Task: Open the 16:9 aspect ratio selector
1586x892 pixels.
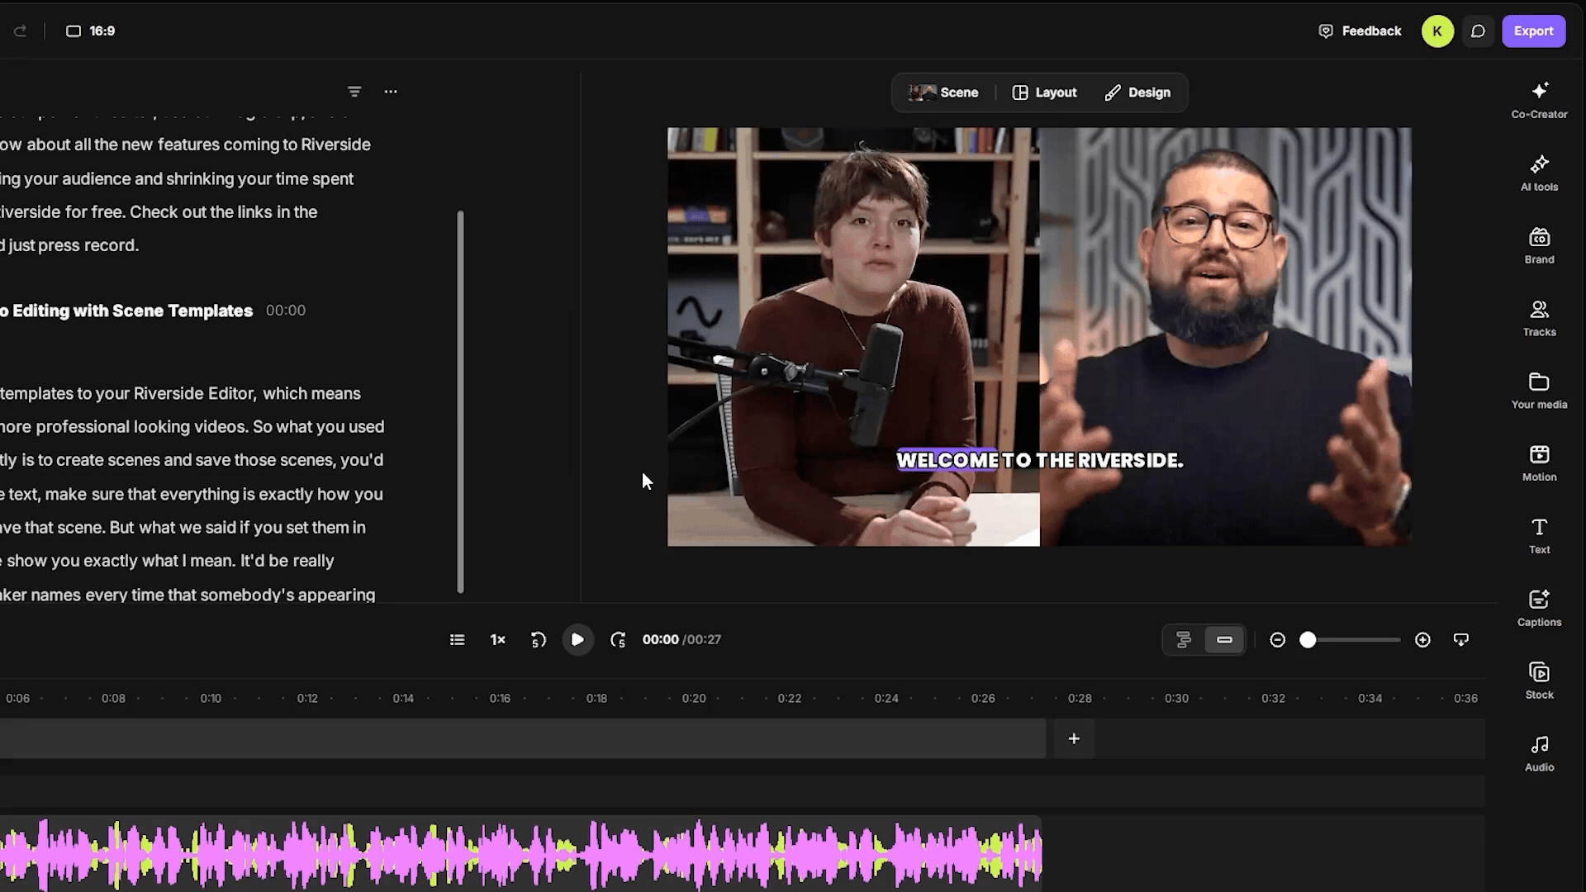Action: (x=90, y=31)
